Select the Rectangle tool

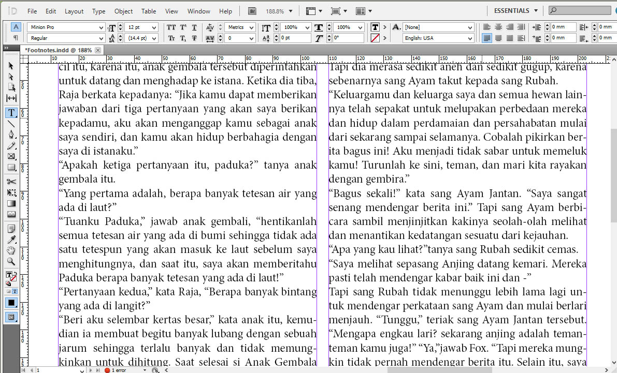(x=11, y=167)
